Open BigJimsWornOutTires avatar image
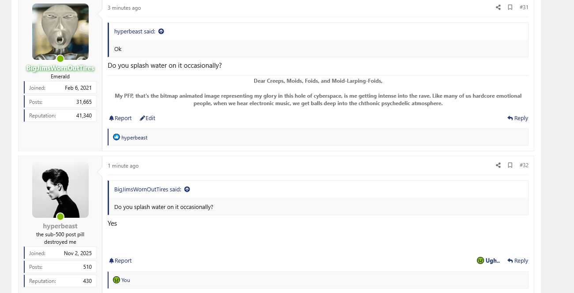 60,32
